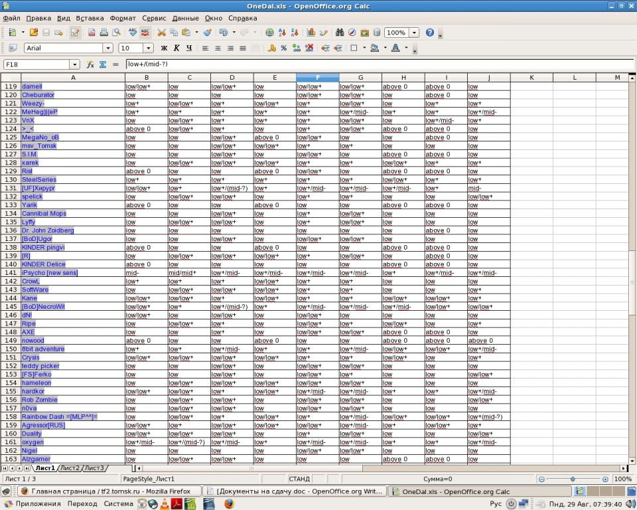Toggle italic К formatting
Screen dimensions: 637x510
tap(177, 48)
